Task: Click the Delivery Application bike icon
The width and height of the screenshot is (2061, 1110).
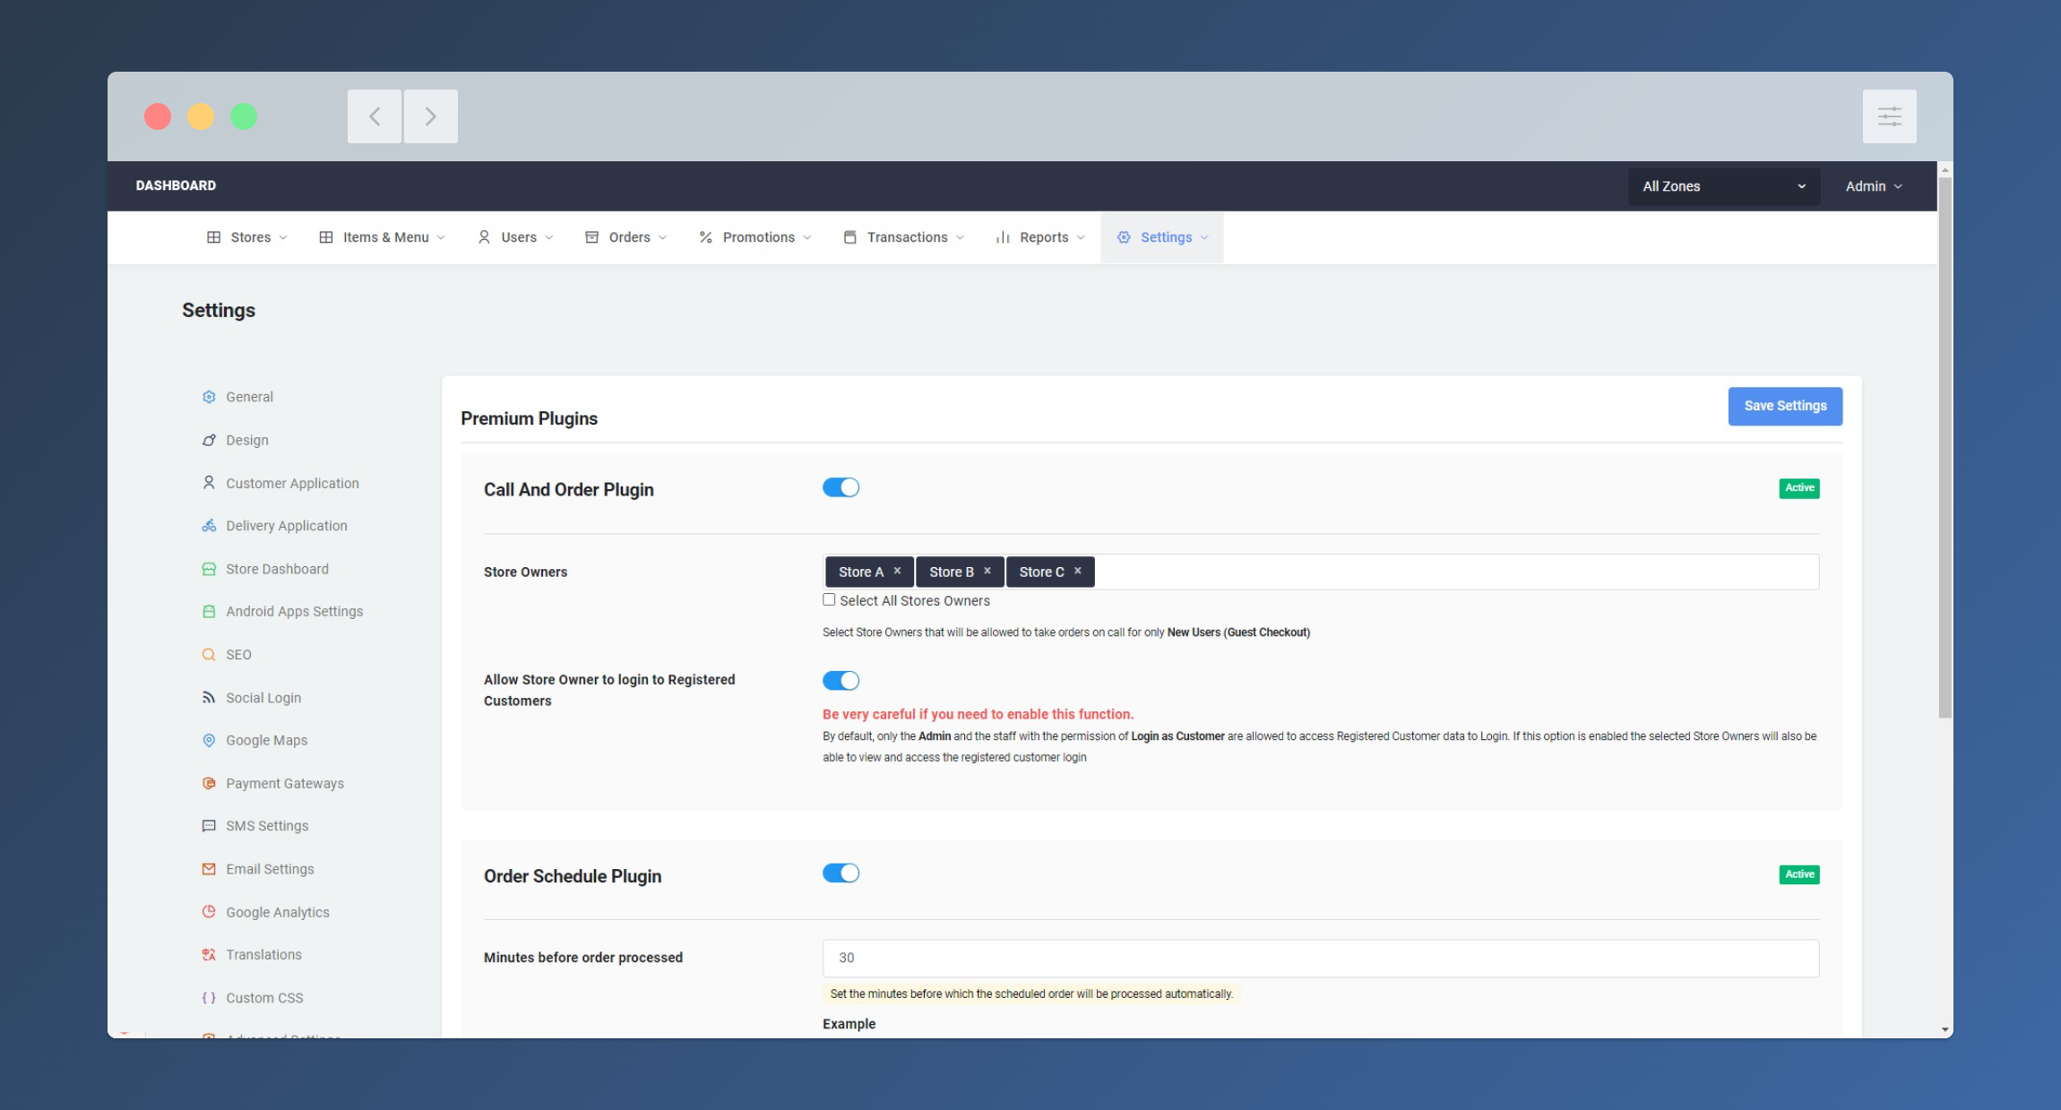Action: tap(209, 526)
